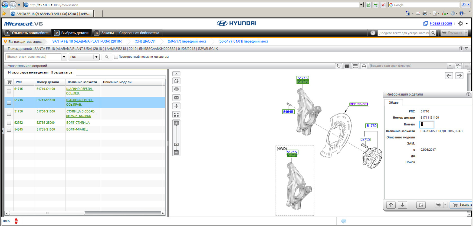Tick the checkbox for part 51750
The height and width of the screenshot is (226, 473).
click(9, 114)
